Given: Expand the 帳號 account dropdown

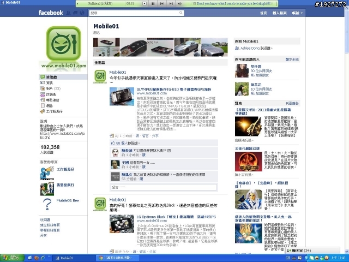Looking at the screenshot, I should tap(297, 13).
